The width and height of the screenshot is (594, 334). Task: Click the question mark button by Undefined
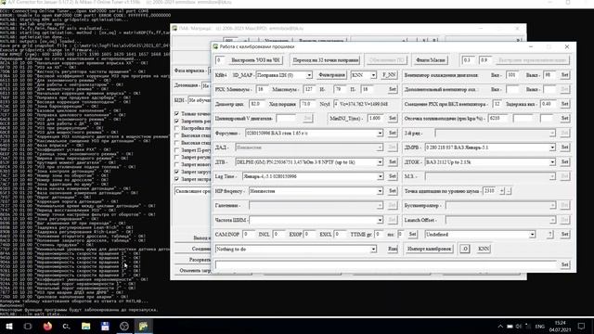click(x=549, y=235)
